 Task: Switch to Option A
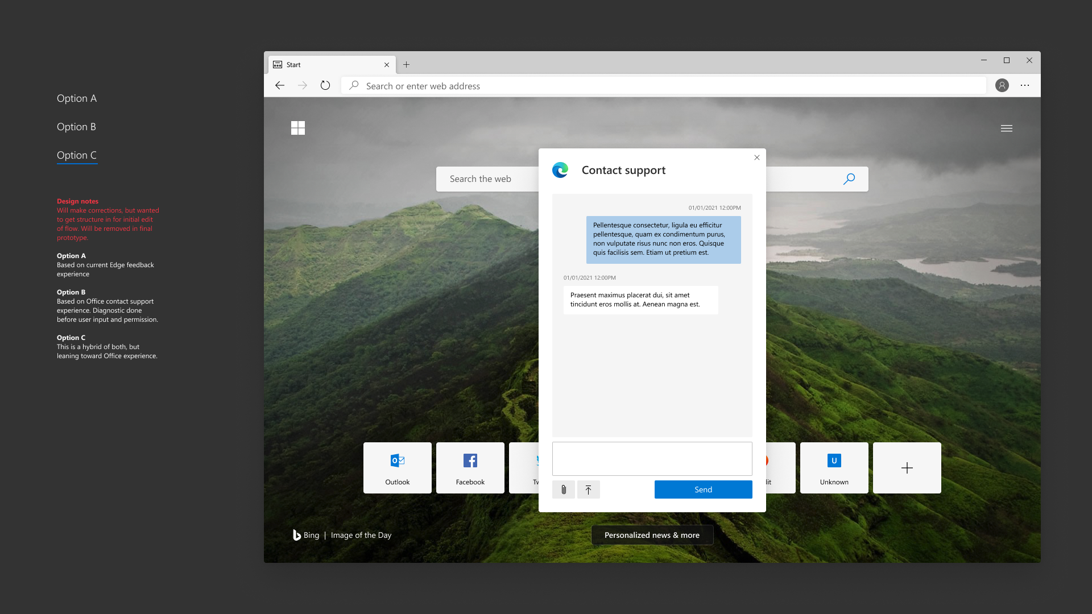point(77,98)
